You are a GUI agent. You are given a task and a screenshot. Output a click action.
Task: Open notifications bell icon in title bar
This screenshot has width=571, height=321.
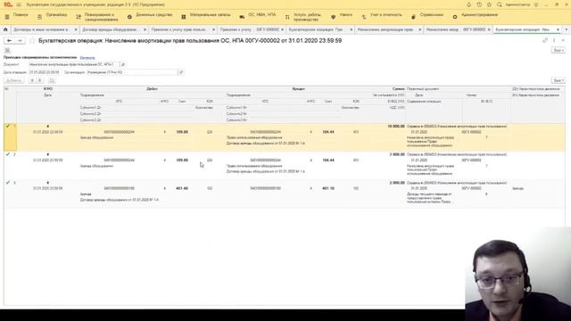tap(468, 4)
